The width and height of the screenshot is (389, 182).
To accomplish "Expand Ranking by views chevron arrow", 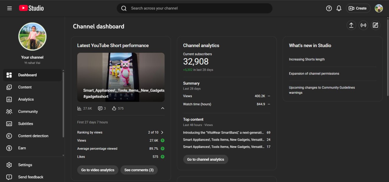I will (x=162, y=132).
